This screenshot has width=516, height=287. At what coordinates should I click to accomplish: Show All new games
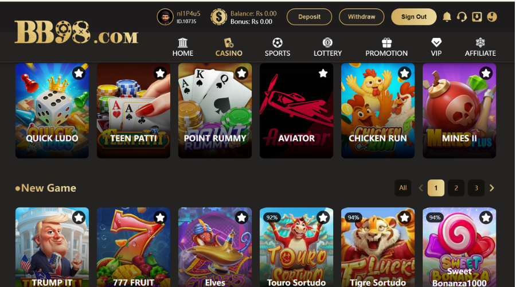pyautogui.click(x=403, y=188)
